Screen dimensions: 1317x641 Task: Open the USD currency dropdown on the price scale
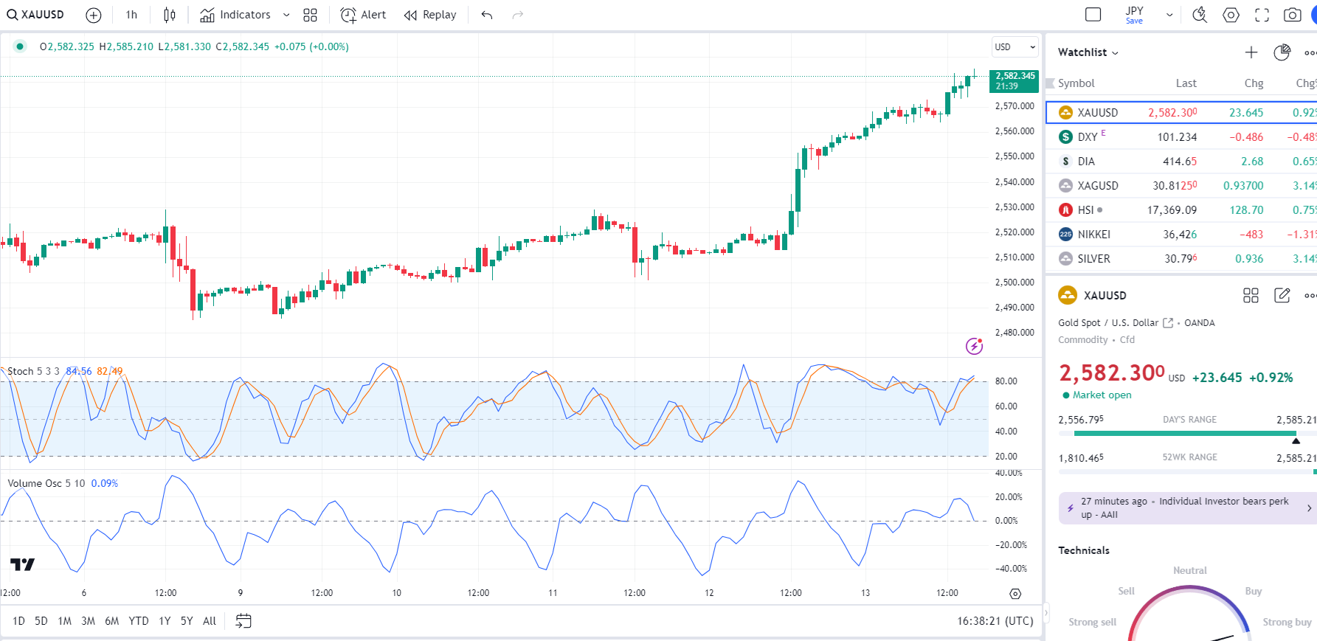[x=1014, y=46]
